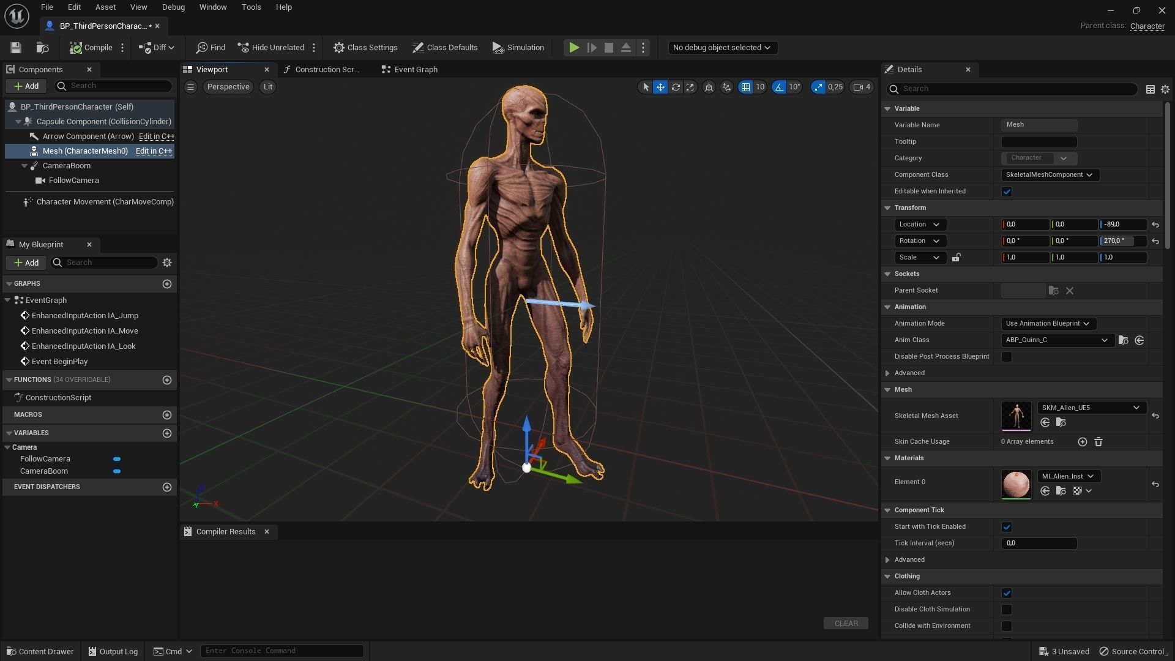Use selected asset for Anim Class icon
The image size is (1175, 661).
[1139, 340]
